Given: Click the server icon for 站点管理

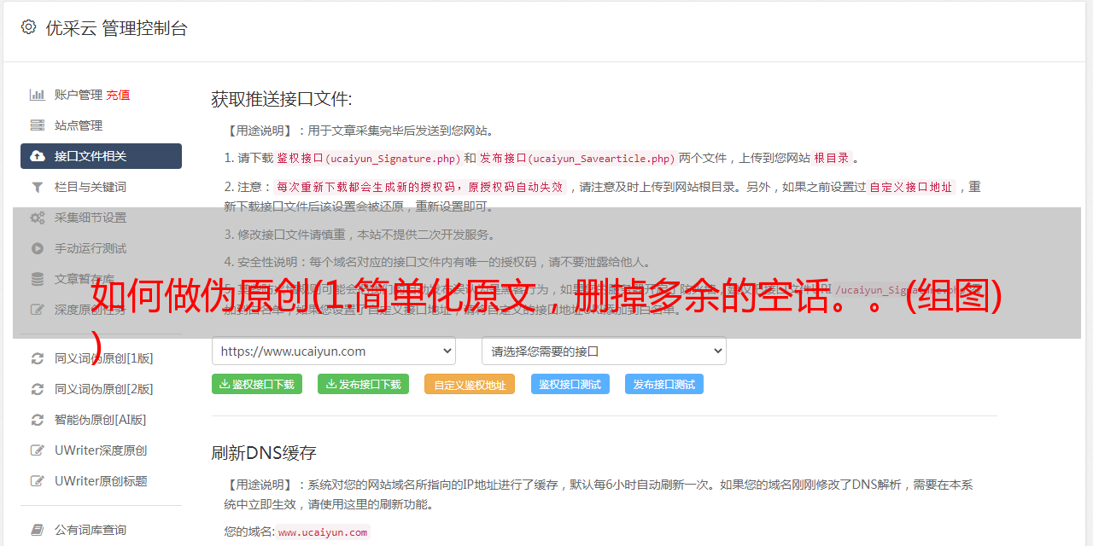Looking at the screenshot, I should (x=38, y=125).
